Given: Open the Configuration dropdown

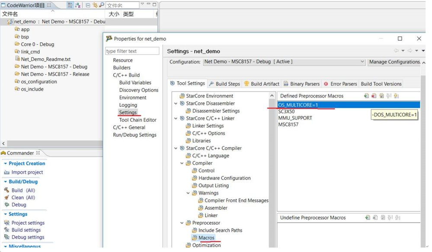Looking at the screenshot, I should coord(362,62).
